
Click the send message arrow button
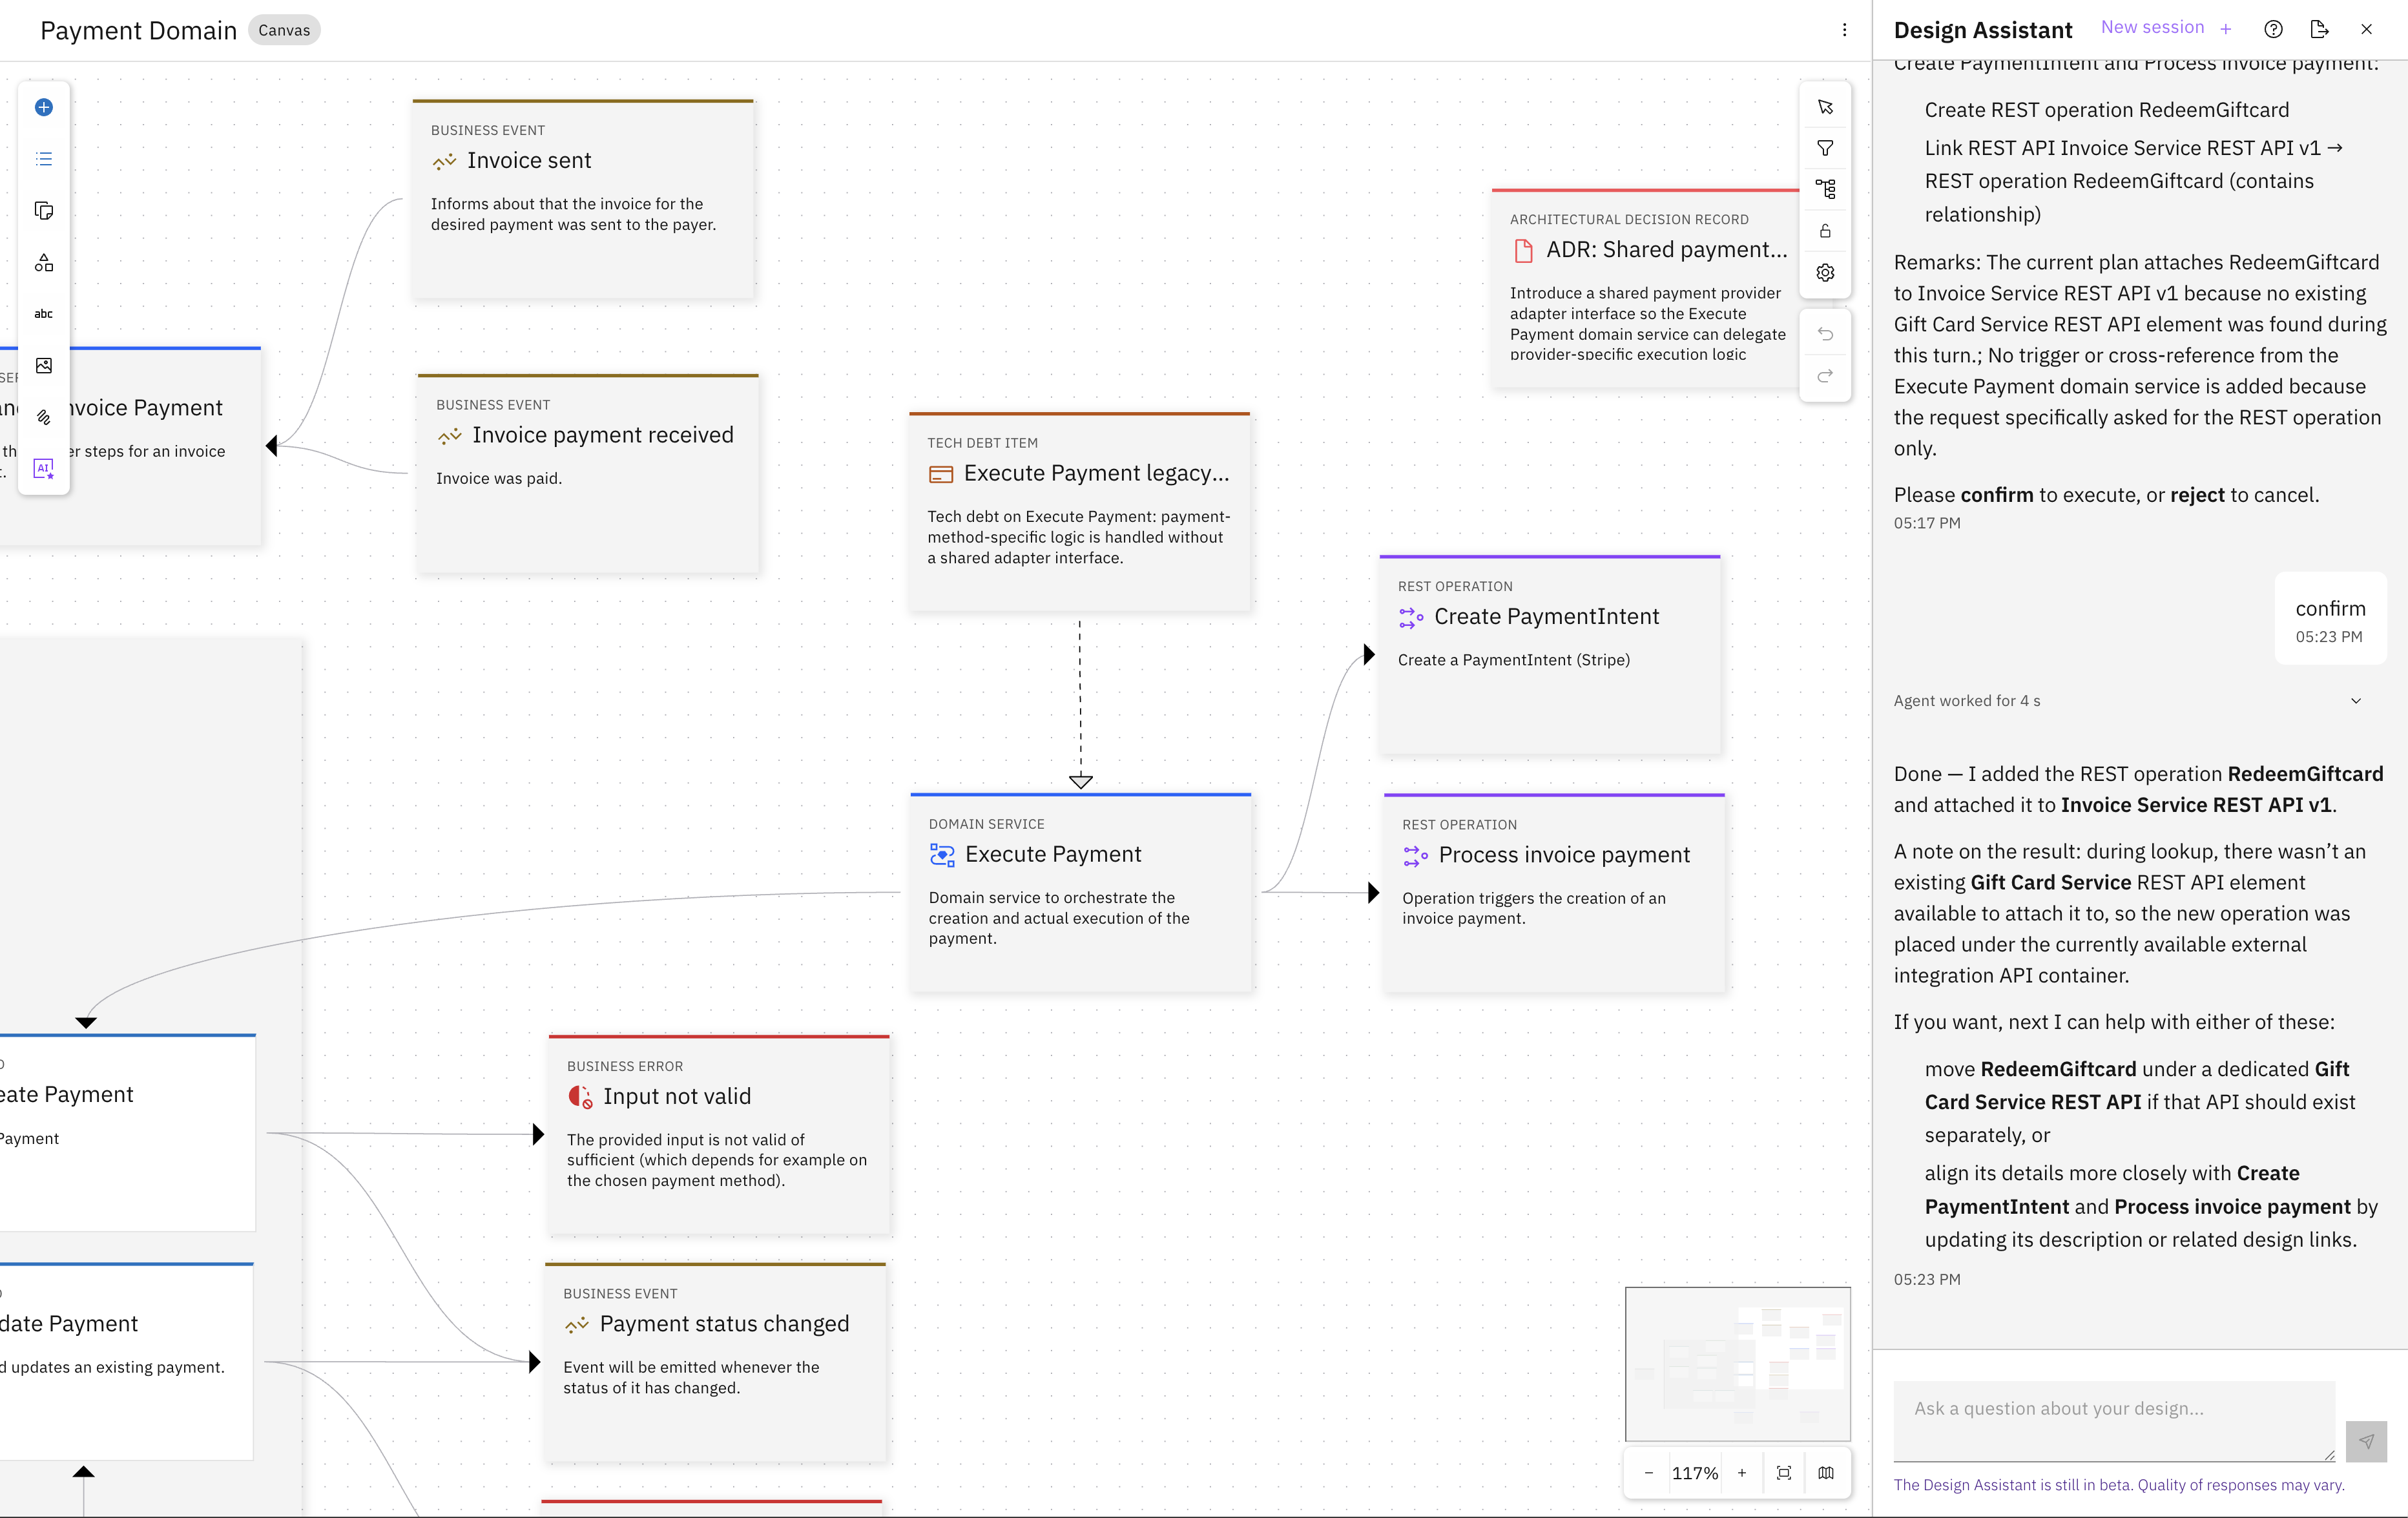2366,1441
